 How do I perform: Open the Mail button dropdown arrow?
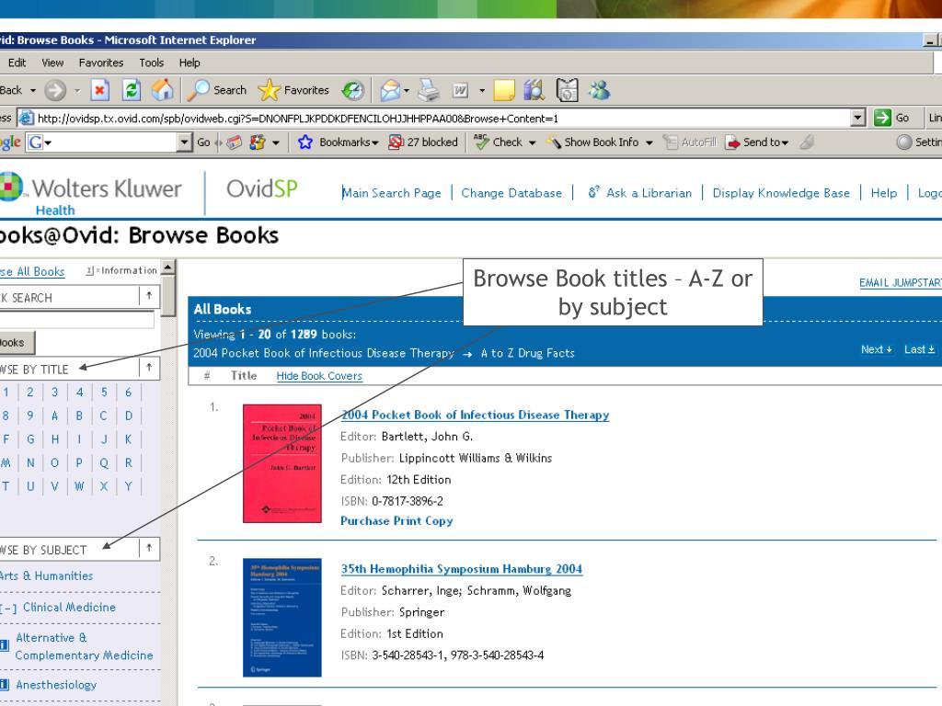(407, 91)
